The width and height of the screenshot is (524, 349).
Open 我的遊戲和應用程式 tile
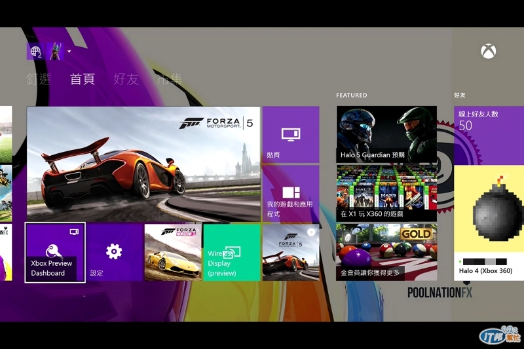291,193
